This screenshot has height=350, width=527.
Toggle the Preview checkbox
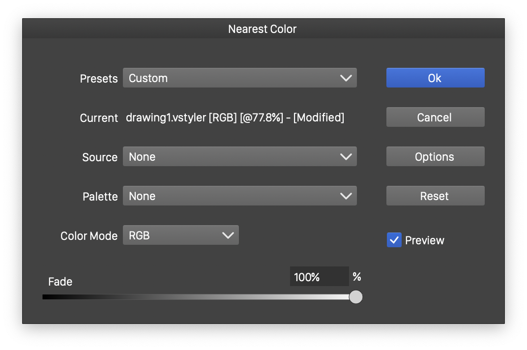(x=394, y=240)
